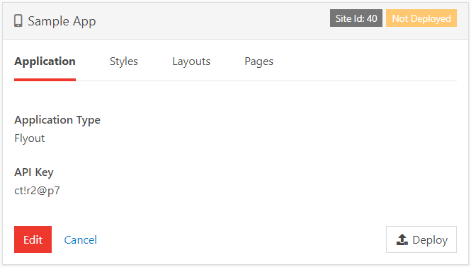The image size is (471, 267).
Task: Click the Deploy text label
Action: point(430,240)
